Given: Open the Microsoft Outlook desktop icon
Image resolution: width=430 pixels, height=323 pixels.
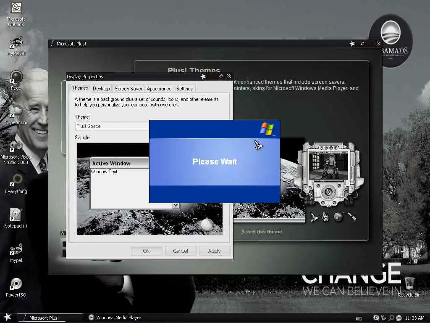Looking at the screenshot, I should pyautogui.click(x=16, y=14).
